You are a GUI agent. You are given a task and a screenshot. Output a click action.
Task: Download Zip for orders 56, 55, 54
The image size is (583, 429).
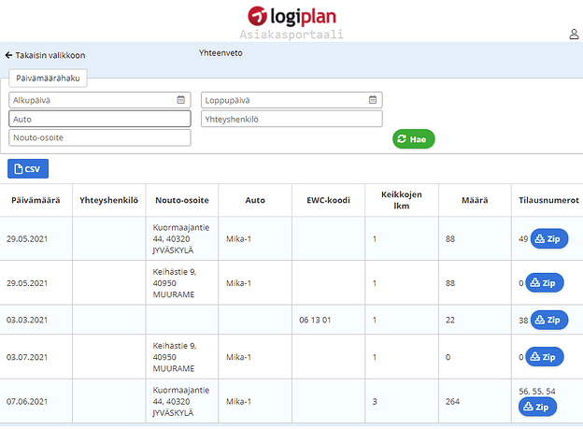tap(537, 408)
